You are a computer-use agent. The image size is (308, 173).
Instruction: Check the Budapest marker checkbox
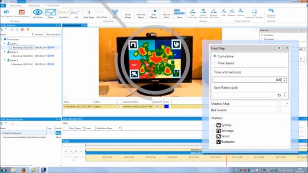click(x=214, y=142)
